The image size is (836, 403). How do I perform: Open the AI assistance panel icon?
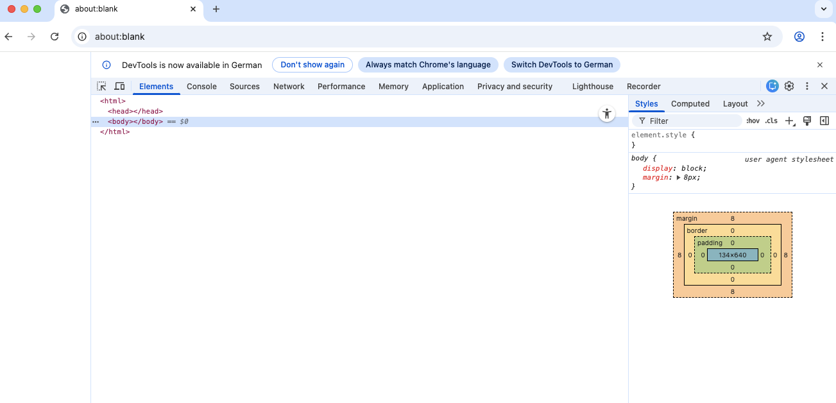tap(772, 86)
